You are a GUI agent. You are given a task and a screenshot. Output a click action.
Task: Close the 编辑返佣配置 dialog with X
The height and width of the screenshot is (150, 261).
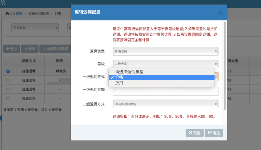(221, 13)
